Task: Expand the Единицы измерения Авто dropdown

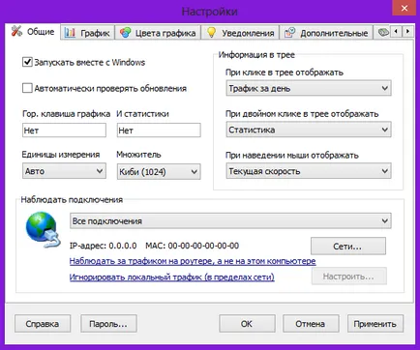Action: 64,171
